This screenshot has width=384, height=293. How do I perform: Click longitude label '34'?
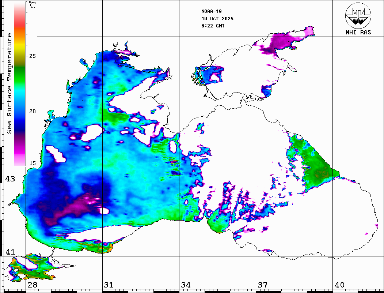[x=186, y=285]
